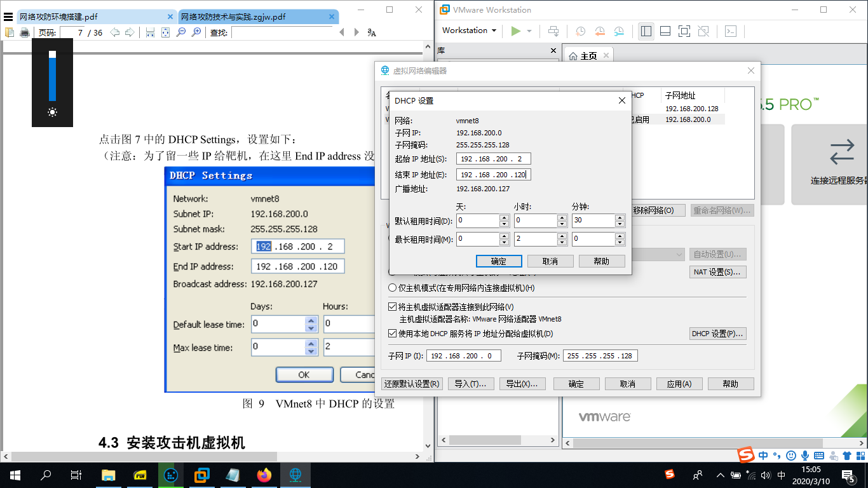This screenshot has width=868, height=488.
Task: Click 帮助 in the DHCP 设置 dialog
Action: click(602, 261)
